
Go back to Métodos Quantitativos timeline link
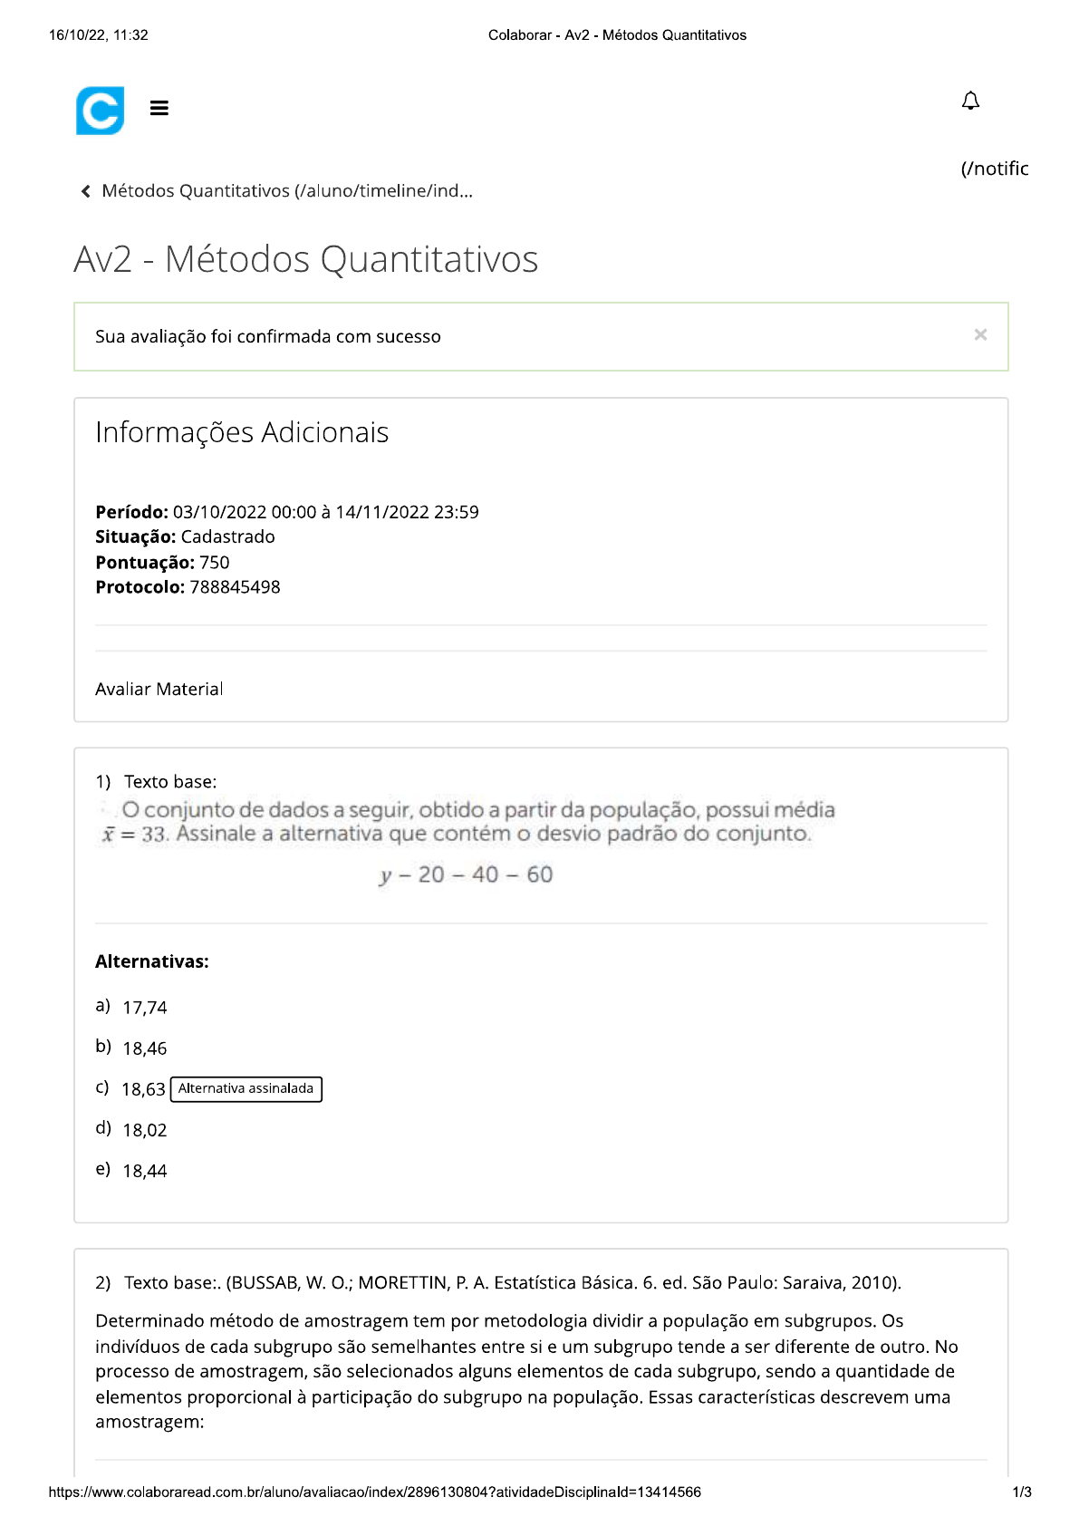coord(286,191)
